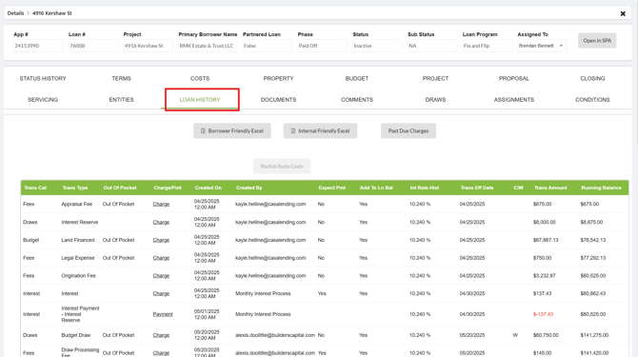Click the Excel file icon on Borrower Friendly Excel
The width and height of the screenshot is (638, 357).
[x=203, y=131]
